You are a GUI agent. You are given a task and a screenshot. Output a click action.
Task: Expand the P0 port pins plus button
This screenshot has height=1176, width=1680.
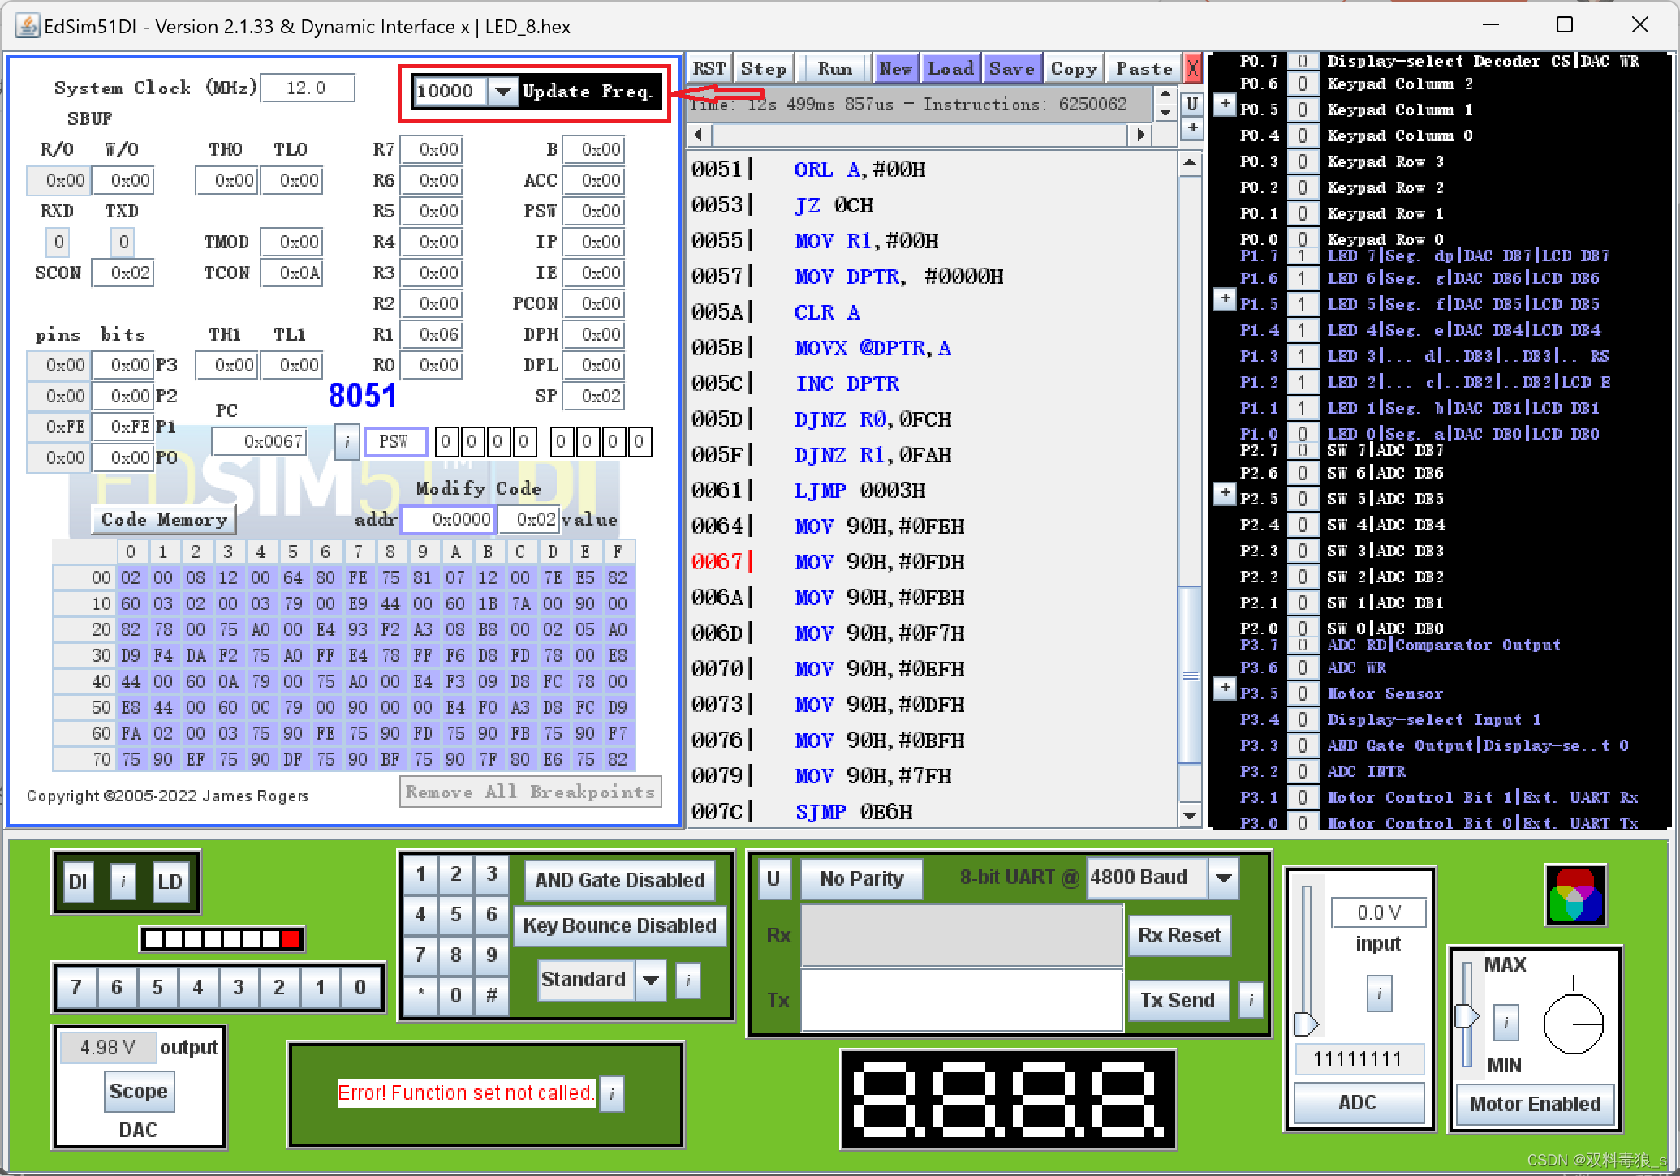1224,104
